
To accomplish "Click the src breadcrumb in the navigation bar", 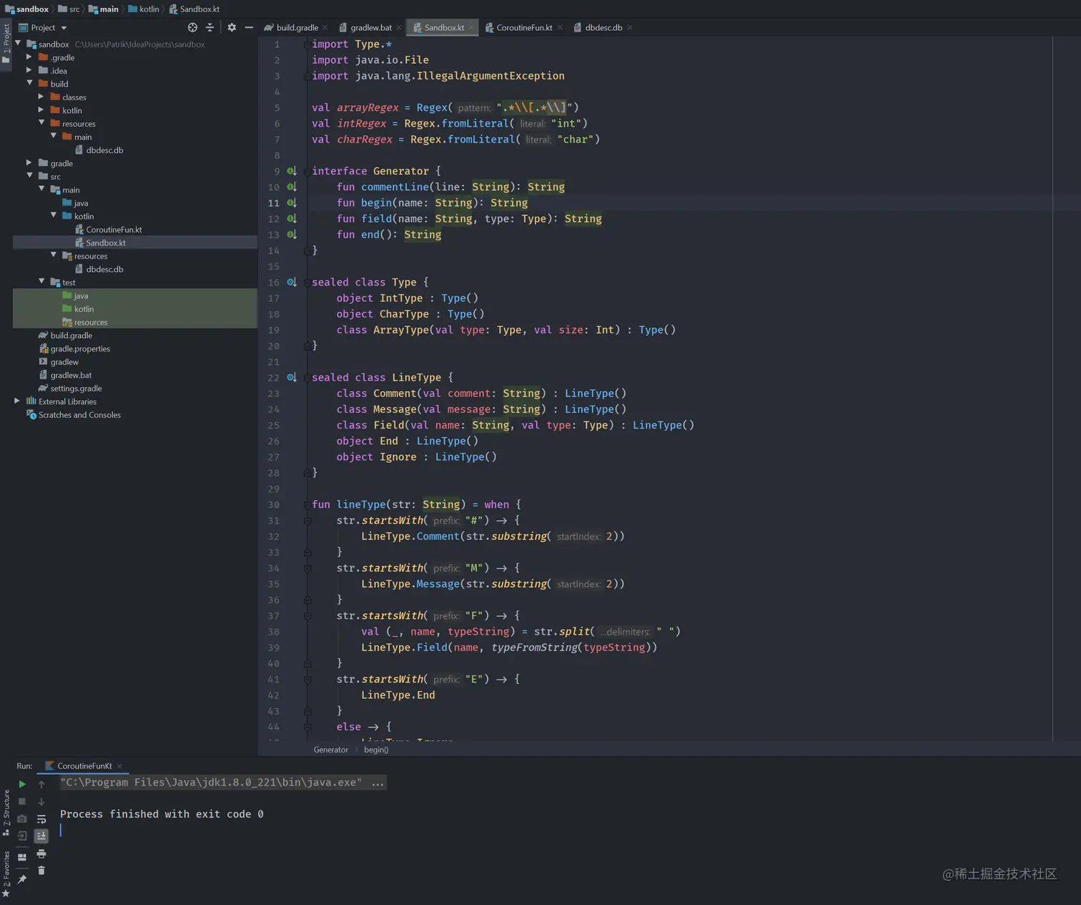I will (x=69, y=9).
